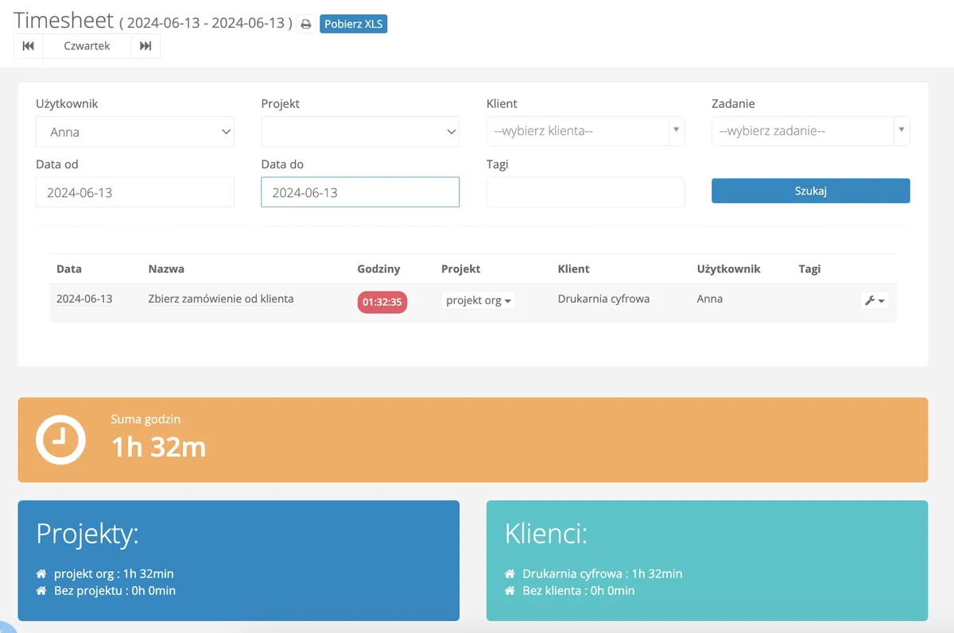Open the Klient select 'wybierz klienta'
The height and width of the screenshot is (633, 954).
click(x=585, y=131)
